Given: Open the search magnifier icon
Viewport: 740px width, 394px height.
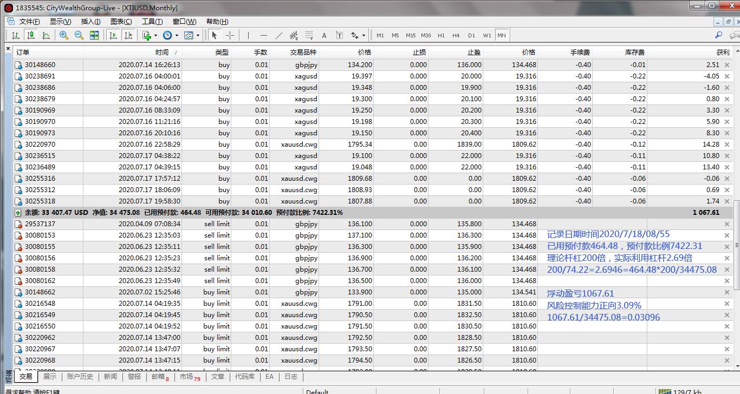Looking at the screenshot, I should click(719, 35).
